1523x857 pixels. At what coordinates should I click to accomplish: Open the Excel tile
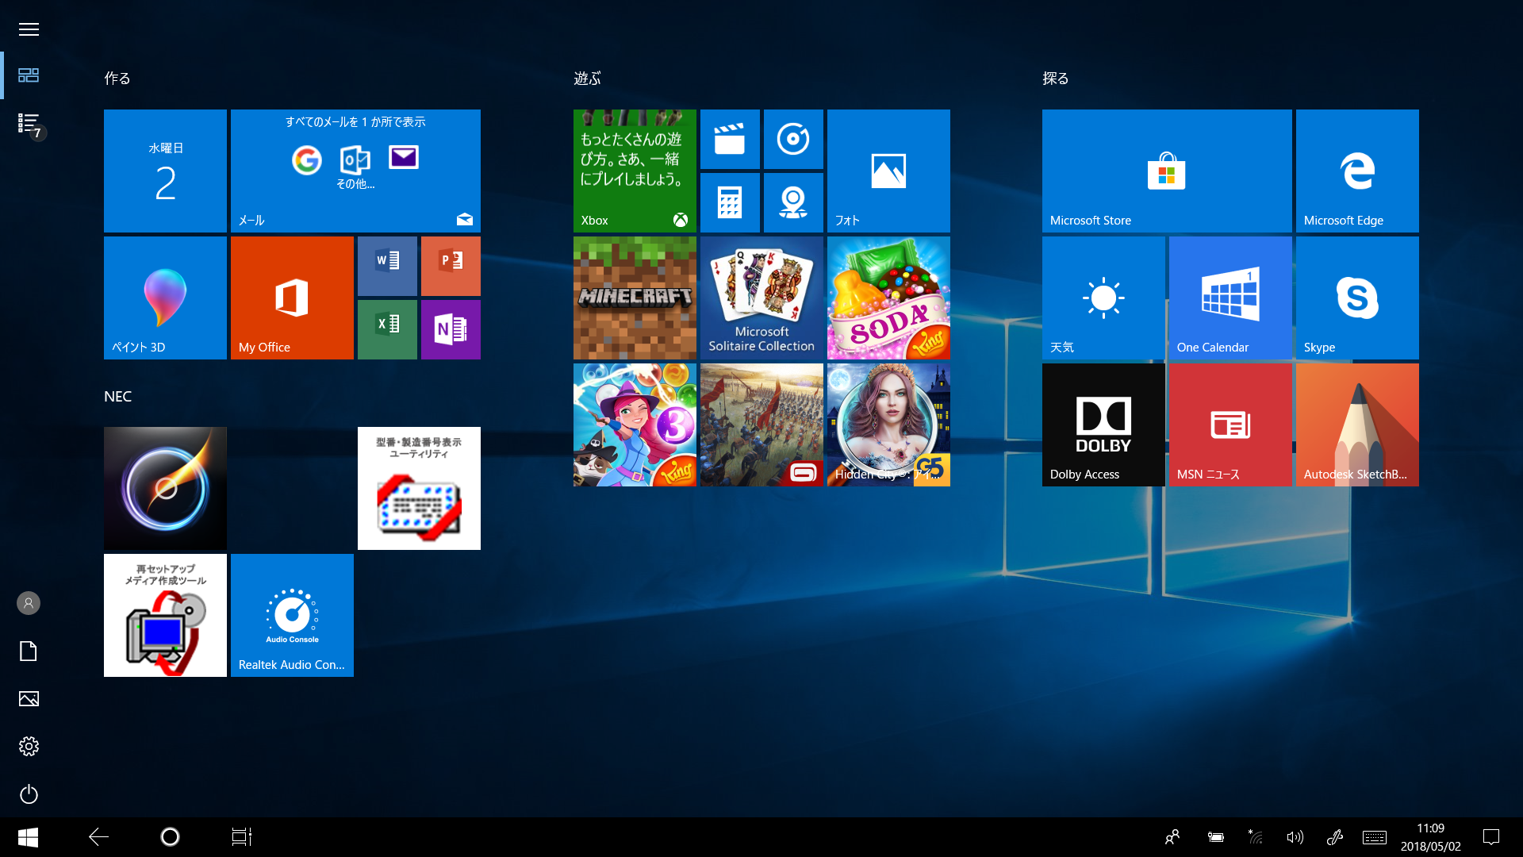[x=387, y=329]
